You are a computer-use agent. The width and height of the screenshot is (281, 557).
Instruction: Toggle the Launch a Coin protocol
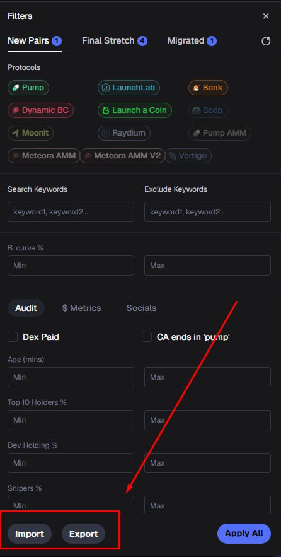click(135, 110)
